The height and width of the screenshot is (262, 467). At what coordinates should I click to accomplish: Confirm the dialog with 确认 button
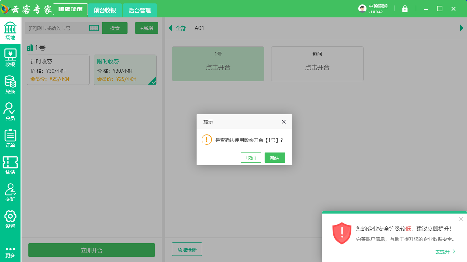click(x=275, y=158)
